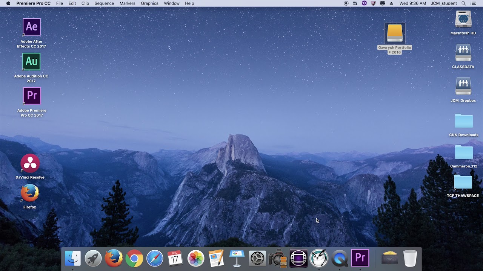
Task: Launch Firefox from the Dock
Action: [x=114, y=258]
